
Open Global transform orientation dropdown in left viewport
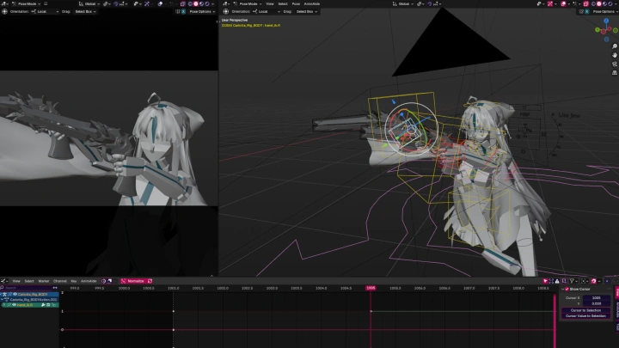tap(89, 4)
